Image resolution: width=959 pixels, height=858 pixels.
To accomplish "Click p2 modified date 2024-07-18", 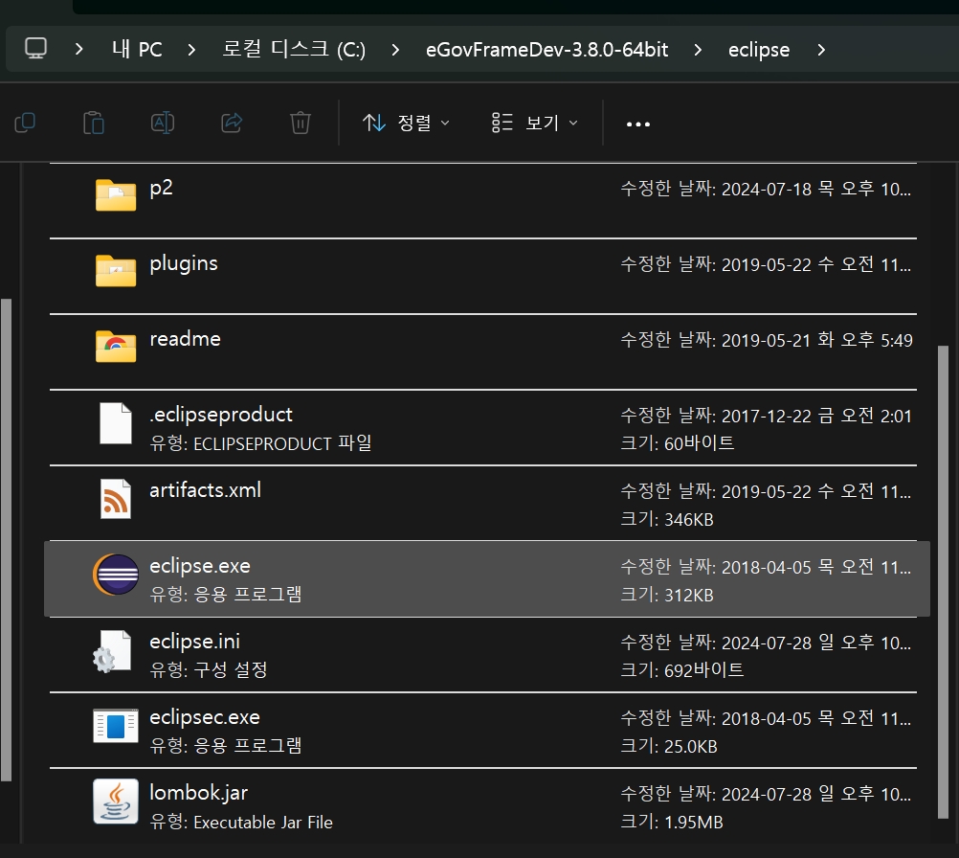I will click(x=767, y=189).
